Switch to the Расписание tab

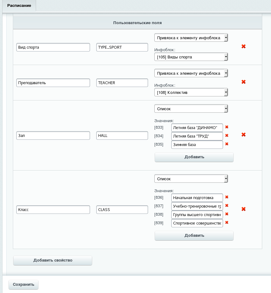click(19, 6)
